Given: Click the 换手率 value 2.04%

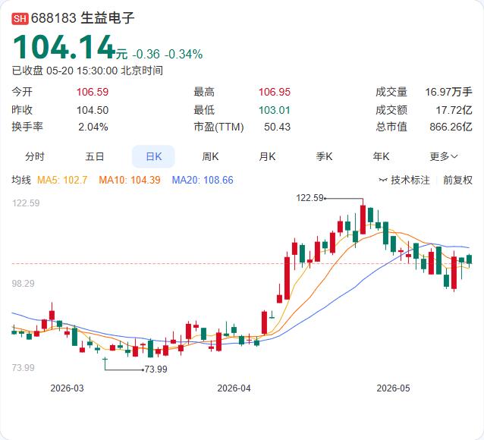Looking at the screenshot, I should click(x=93, y=127).
